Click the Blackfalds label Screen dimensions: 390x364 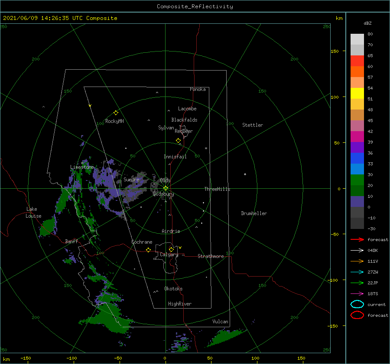coord(184,120)
